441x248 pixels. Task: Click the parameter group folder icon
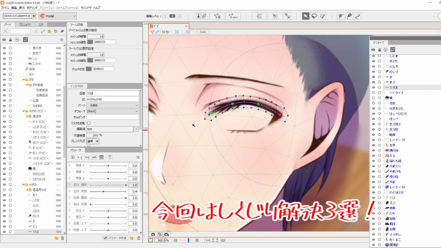click(x=132, y=238)
